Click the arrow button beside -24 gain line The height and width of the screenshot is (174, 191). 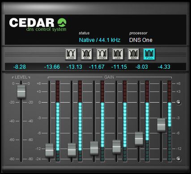[x=178, y=159]
